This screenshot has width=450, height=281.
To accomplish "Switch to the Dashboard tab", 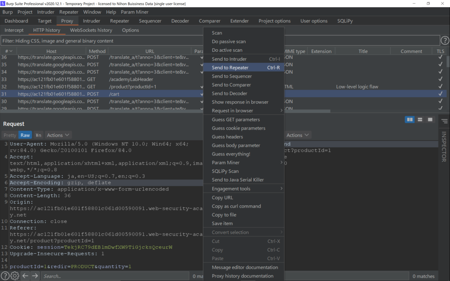I will pyautogui.click(x=16, y=21).
